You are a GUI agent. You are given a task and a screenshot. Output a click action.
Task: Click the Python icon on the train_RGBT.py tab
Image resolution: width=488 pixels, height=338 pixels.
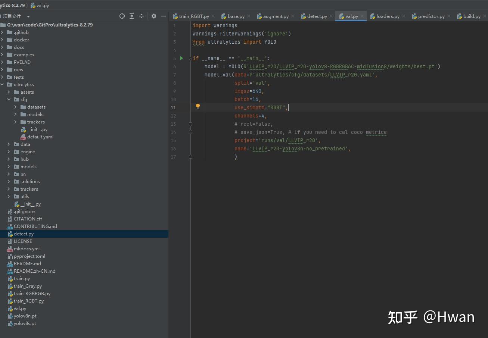(x=175, y=16)
